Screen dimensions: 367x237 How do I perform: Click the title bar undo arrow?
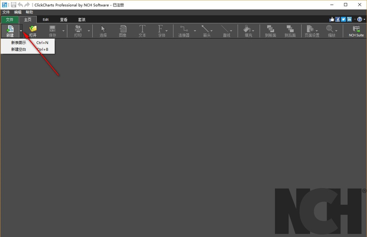(x=20, y=5)
